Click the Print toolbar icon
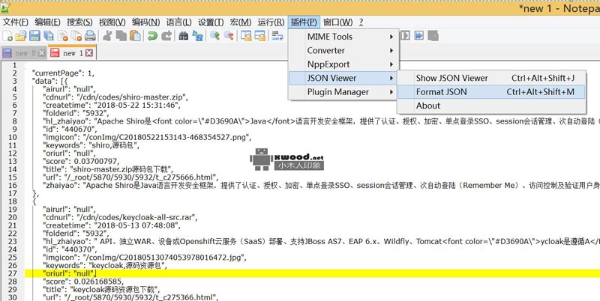The width and height of the screenshot is (600, 301). pos(90,36)
